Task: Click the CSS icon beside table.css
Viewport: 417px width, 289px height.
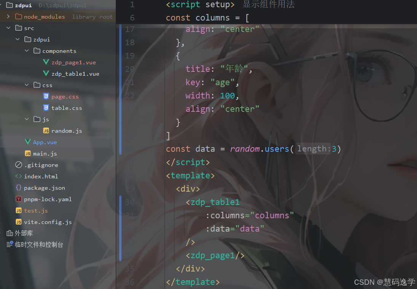Action: click(46, 108)
